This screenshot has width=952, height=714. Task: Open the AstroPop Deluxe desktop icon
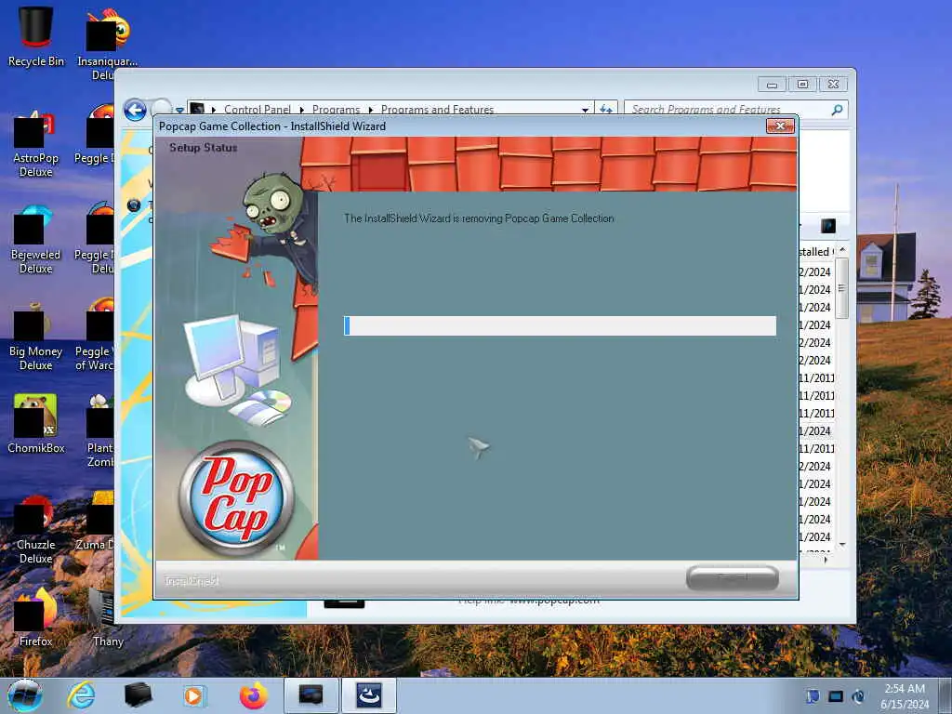coord(36,144)
